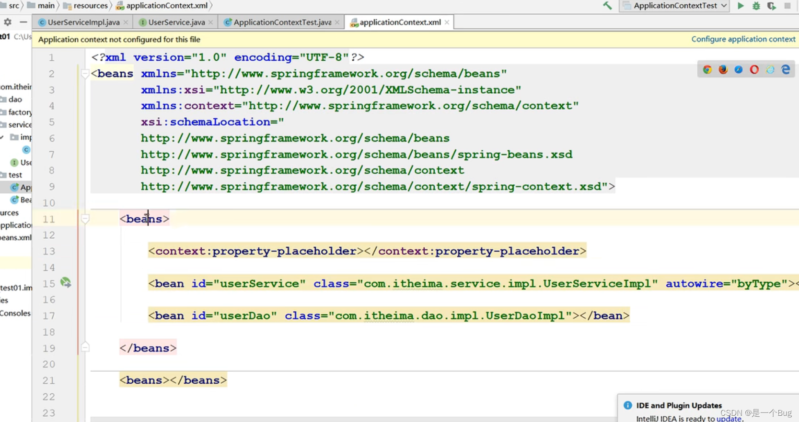Click the context:property-placeholder tag on line 13
799x422 pixels.
pos(367,251)
